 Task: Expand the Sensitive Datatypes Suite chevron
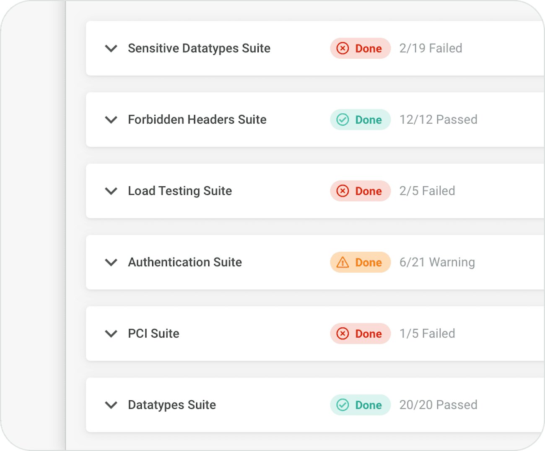coord(111,48)
